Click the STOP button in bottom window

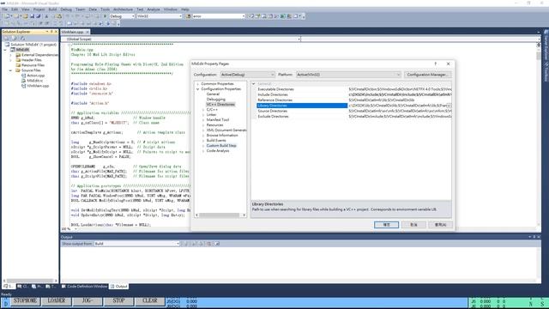[x=118, y=301]
